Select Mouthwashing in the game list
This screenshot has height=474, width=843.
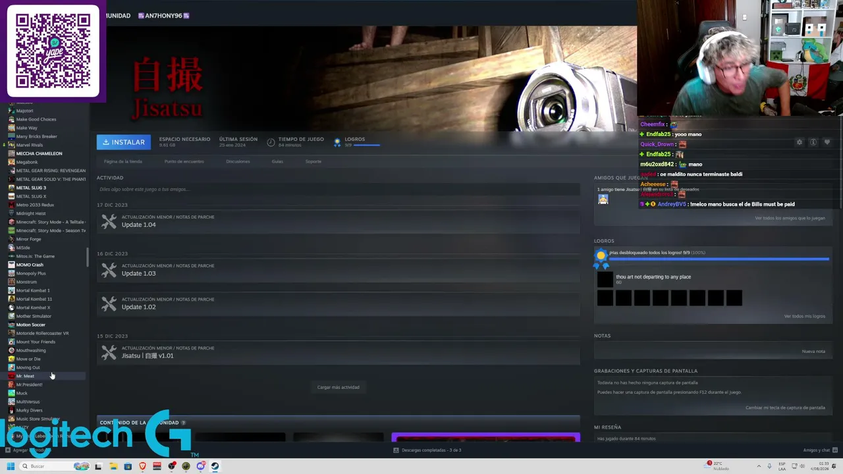31,350
